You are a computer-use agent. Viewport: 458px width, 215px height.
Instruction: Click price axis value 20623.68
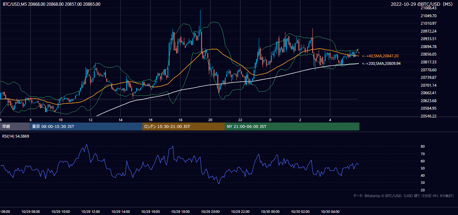pos(429,101)
